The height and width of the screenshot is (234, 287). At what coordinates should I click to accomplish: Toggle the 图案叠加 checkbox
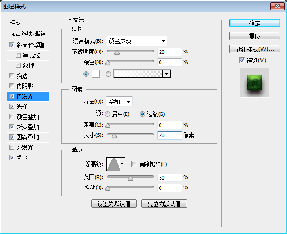tap(12, 137)
